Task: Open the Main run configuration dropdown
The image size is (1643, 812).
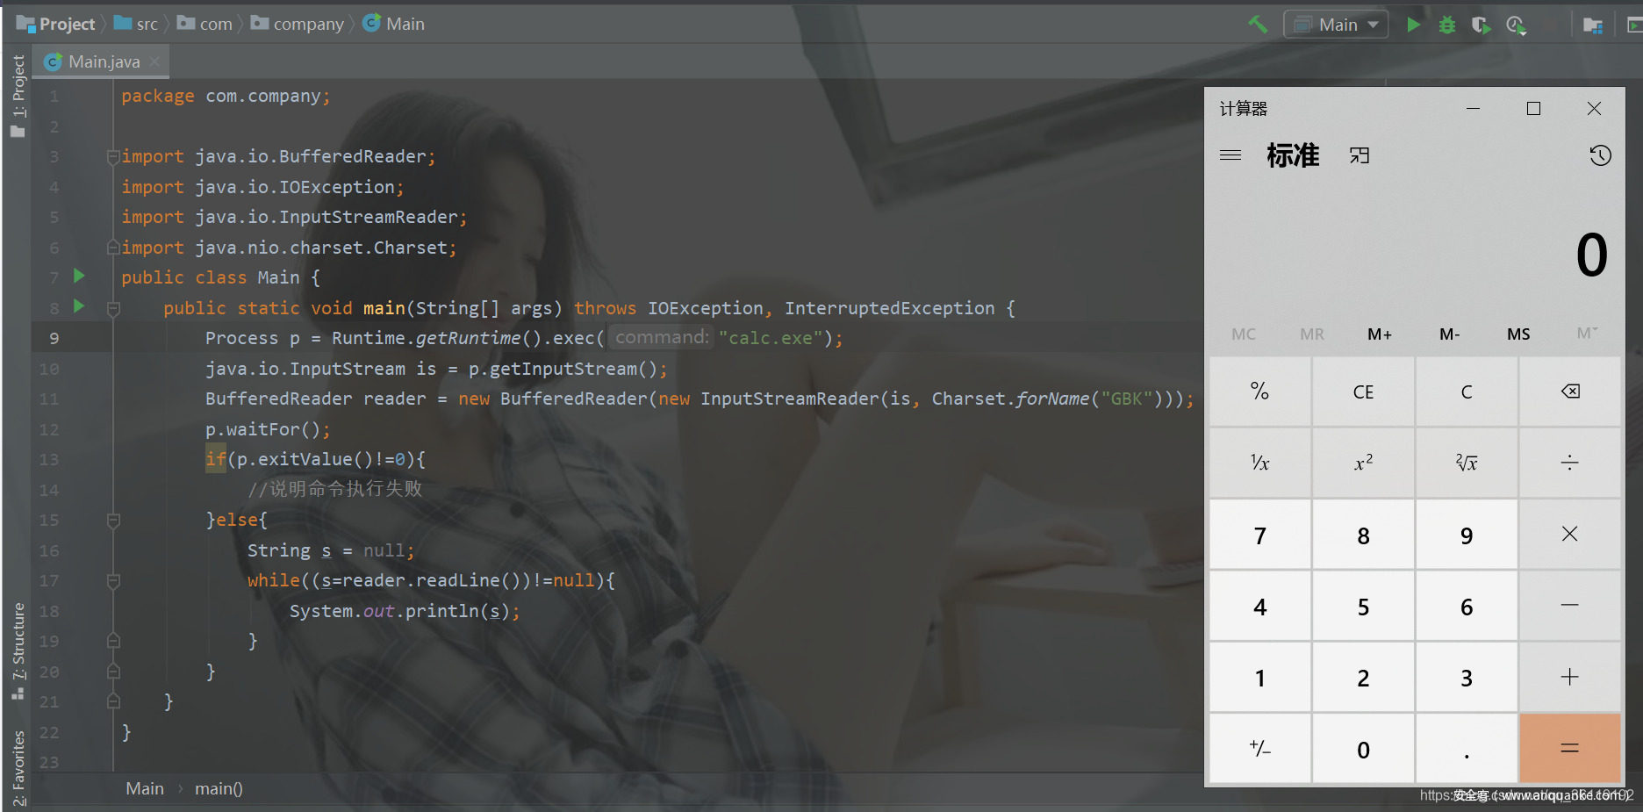Action: (1336, 25)
